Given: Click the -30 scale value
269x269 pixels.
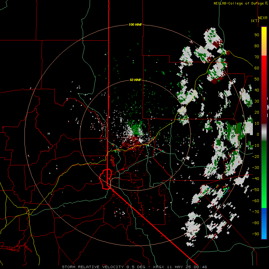Looking at the screenshot, I should [x=256, y=168].
